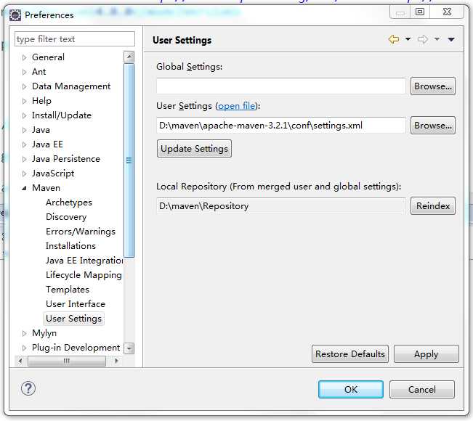Image resolution: width=473 pixels, height=421 pixels.
Task: Click the open file link
Action: click(237, 106)
